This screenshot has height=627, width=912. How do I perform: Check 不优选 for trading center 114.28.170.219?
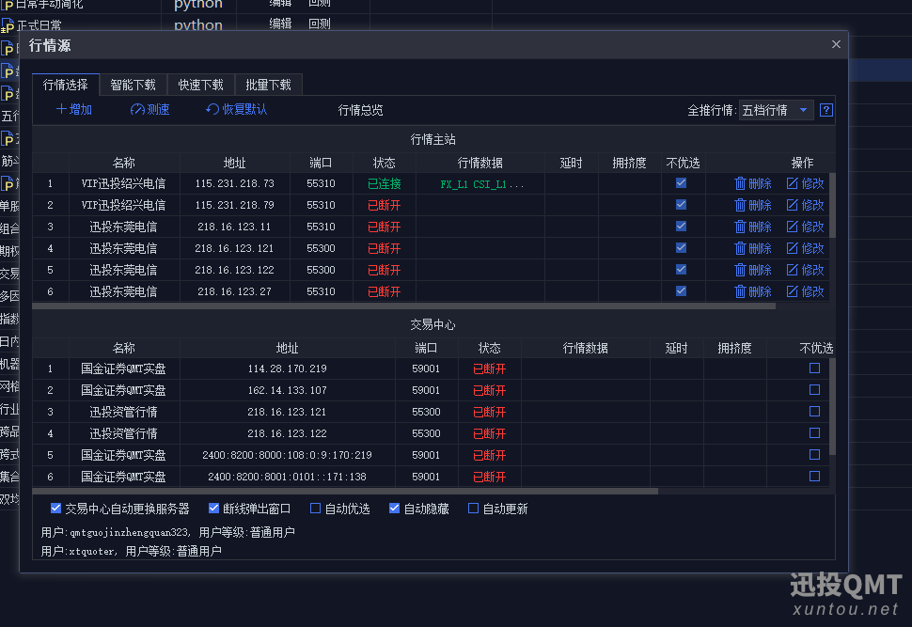tap(814, 368)
